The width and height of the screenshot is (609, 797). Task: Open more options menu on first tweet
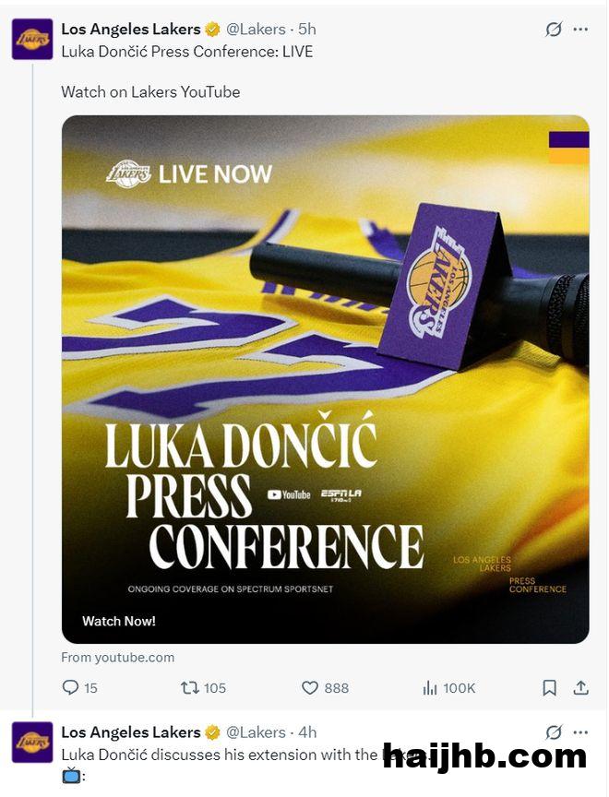point(580,30)
